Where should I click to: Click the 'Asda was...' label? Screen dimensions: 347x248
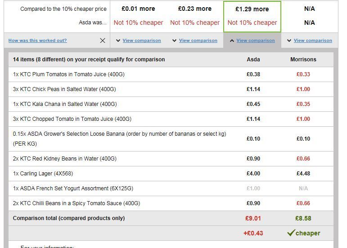(x=93, y=23)
